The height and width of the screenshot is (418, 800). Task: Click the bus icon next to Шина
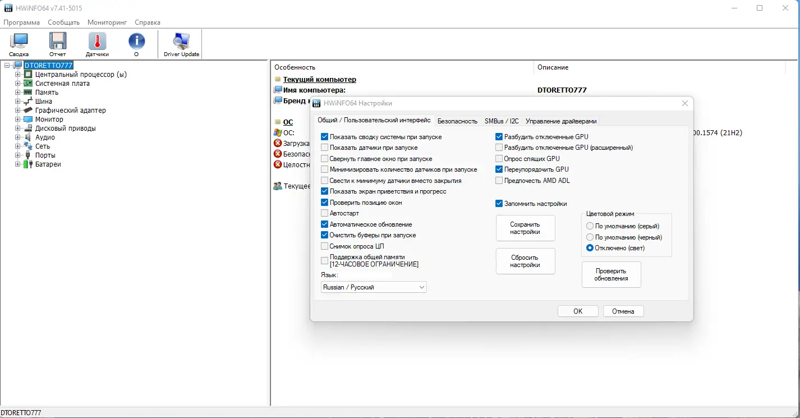(x=28, y=102)
